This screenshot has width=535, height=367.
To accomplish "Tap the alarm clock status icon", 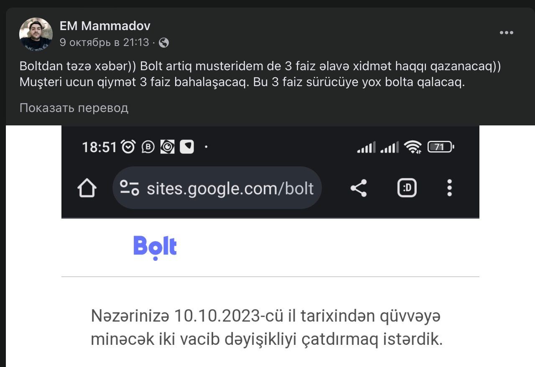I will pos(128,147).
